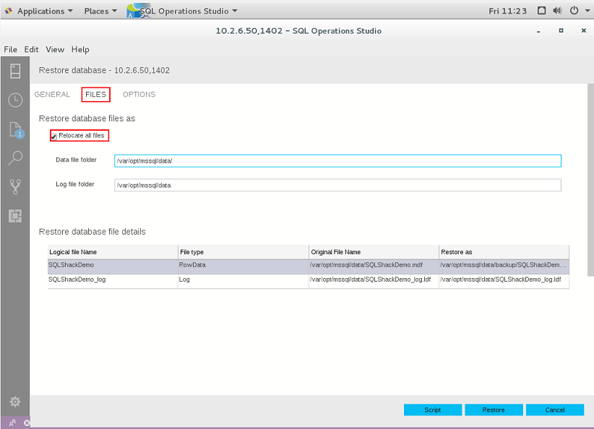
Task: Open the Task History clock icon
Action: pyautogui.click(x=15, y=100)
